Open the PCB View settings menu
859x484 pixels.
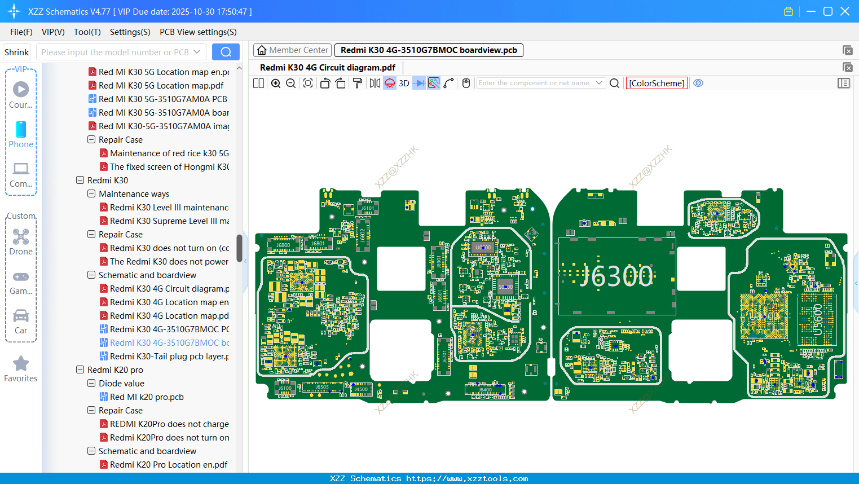tap(197, 32)
